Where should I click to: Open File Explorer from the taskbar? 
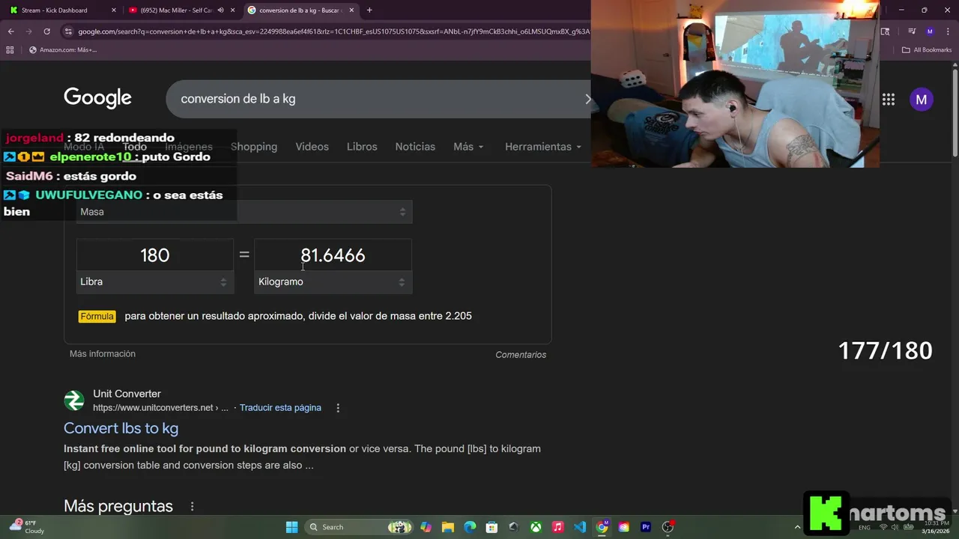click(x=448, y=527)
